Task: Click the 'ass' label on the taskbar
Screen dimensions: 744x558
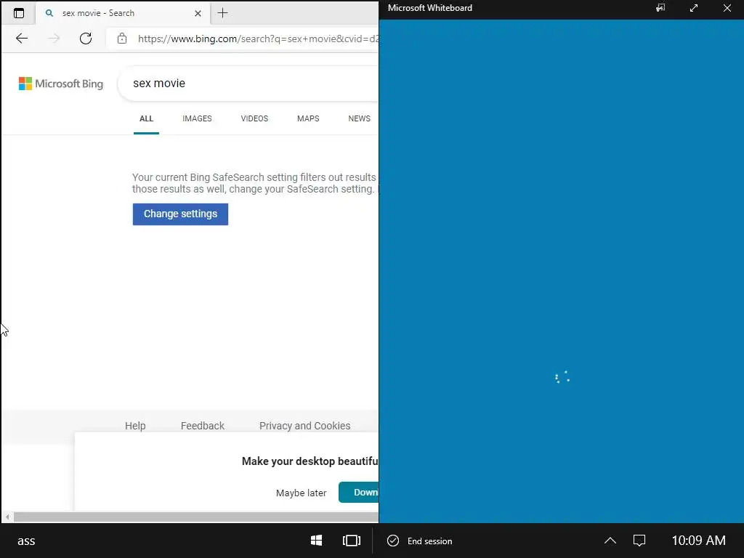Action: click(26, 541)
